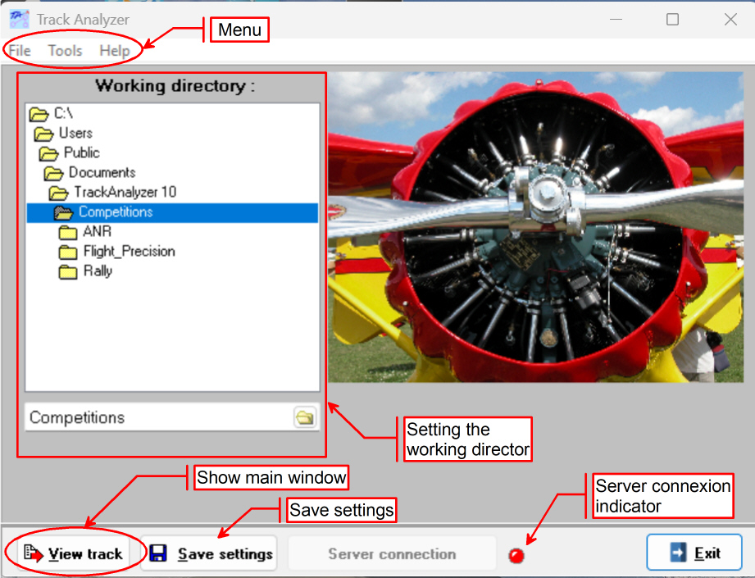Image resolution: width=755 pixels, height=578 pixels.
Task: Select the Public folder in directory tree
Action: [81, 152]
